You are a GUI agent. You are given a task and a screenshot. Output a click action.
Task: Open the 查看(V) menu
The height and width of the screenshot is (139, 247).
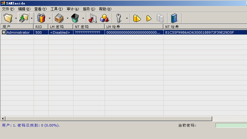[x=40, y=9]
